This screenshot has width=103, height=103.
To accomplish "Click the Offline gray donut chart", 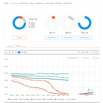I will point(68,23).
